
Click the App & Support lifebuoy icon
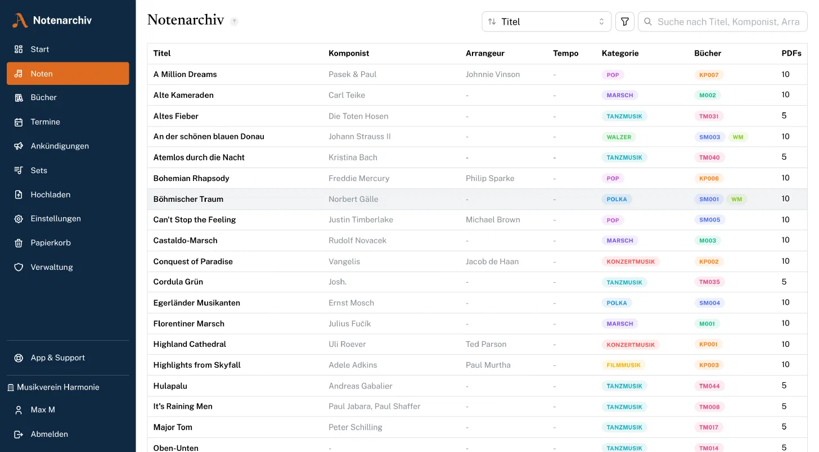19,358
